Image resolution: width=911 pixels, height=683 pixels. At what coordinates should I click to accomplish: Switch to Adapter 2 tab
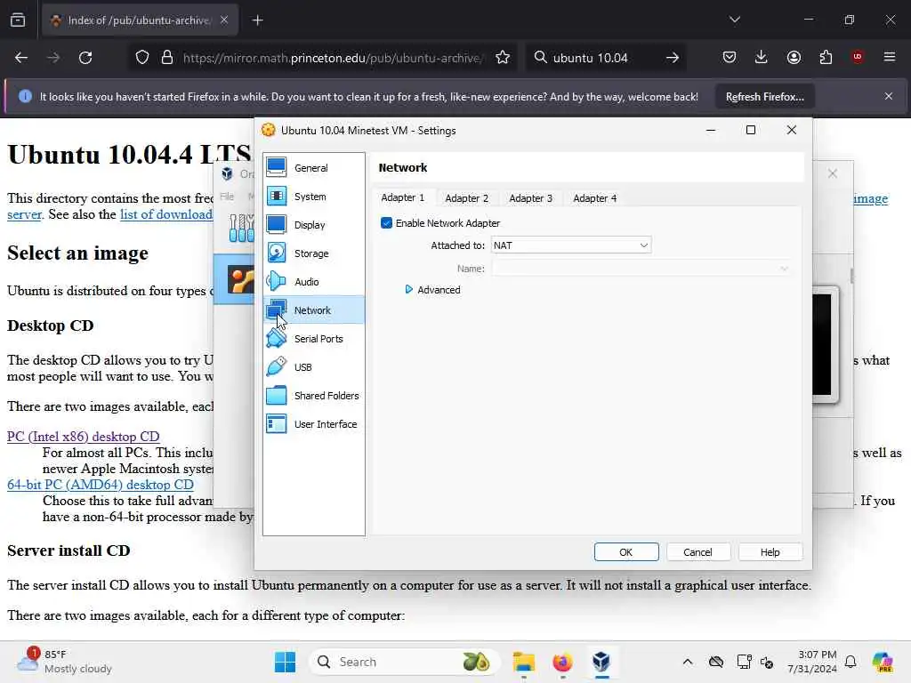pyautogui.click(x=466, y=198)
